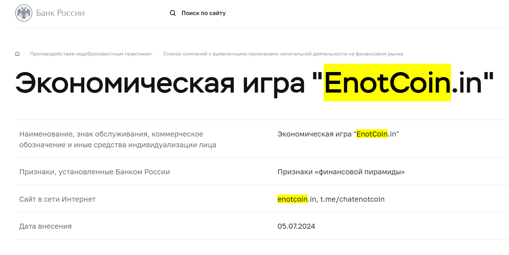The width and height of the screenshot is (509, 255).
Task: Click the 'Дата внесения' label
Action: [x=45, y=227]
